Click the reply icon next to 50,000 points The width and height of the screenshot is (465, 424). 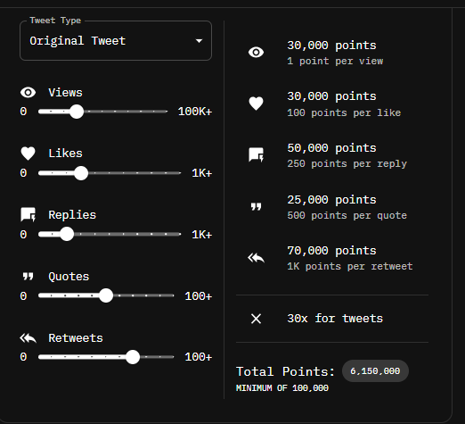coord(256,154)
